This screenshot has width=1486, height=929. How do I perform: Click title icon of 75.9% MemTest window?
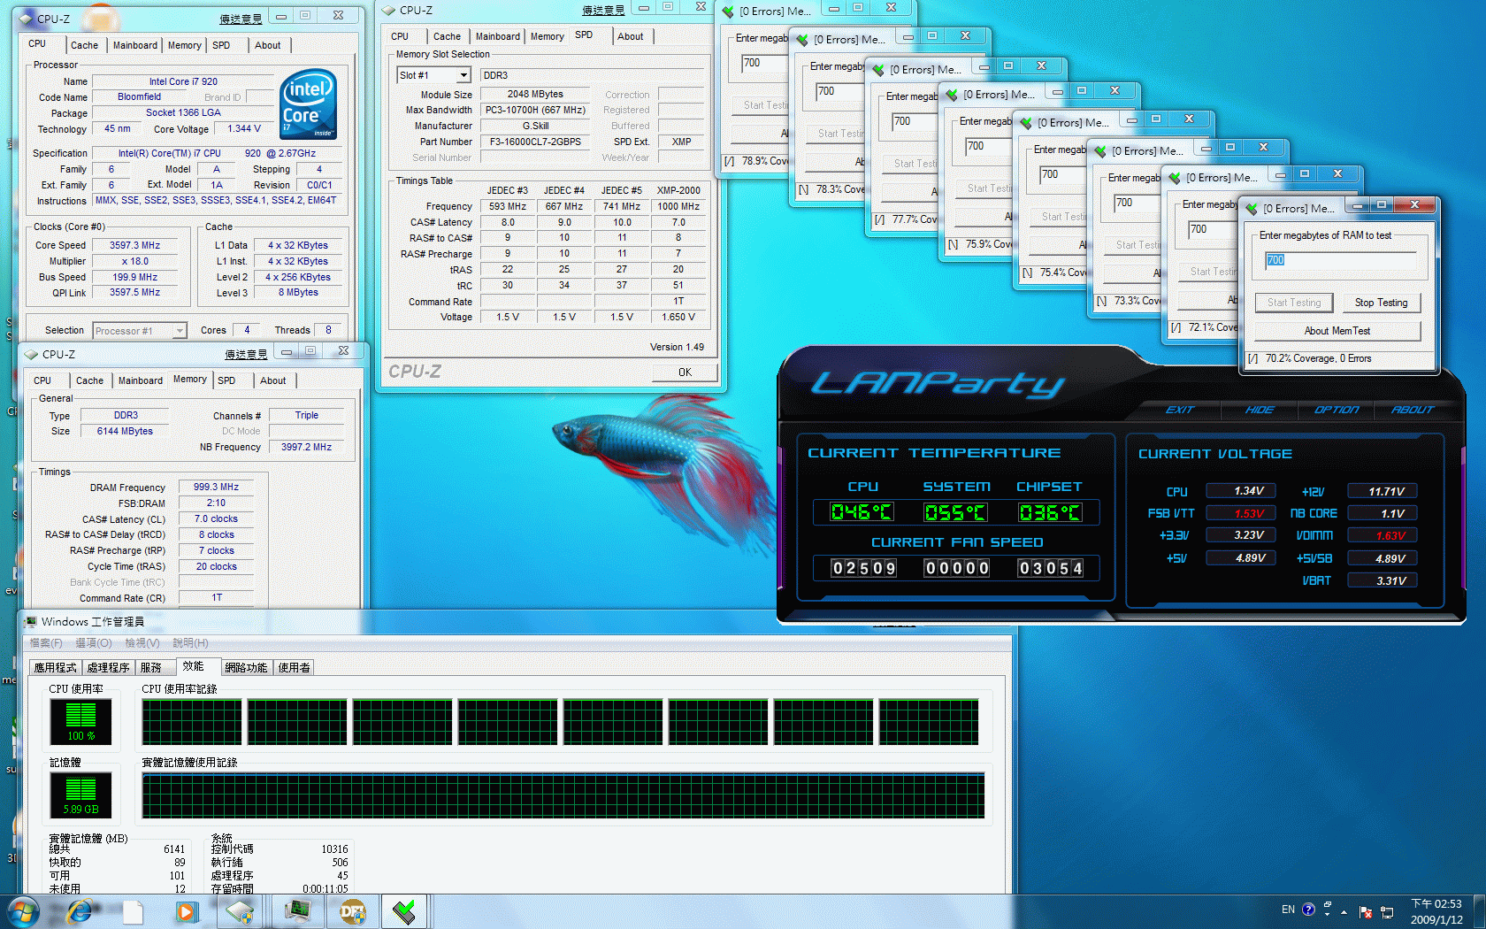coord(952,95)
